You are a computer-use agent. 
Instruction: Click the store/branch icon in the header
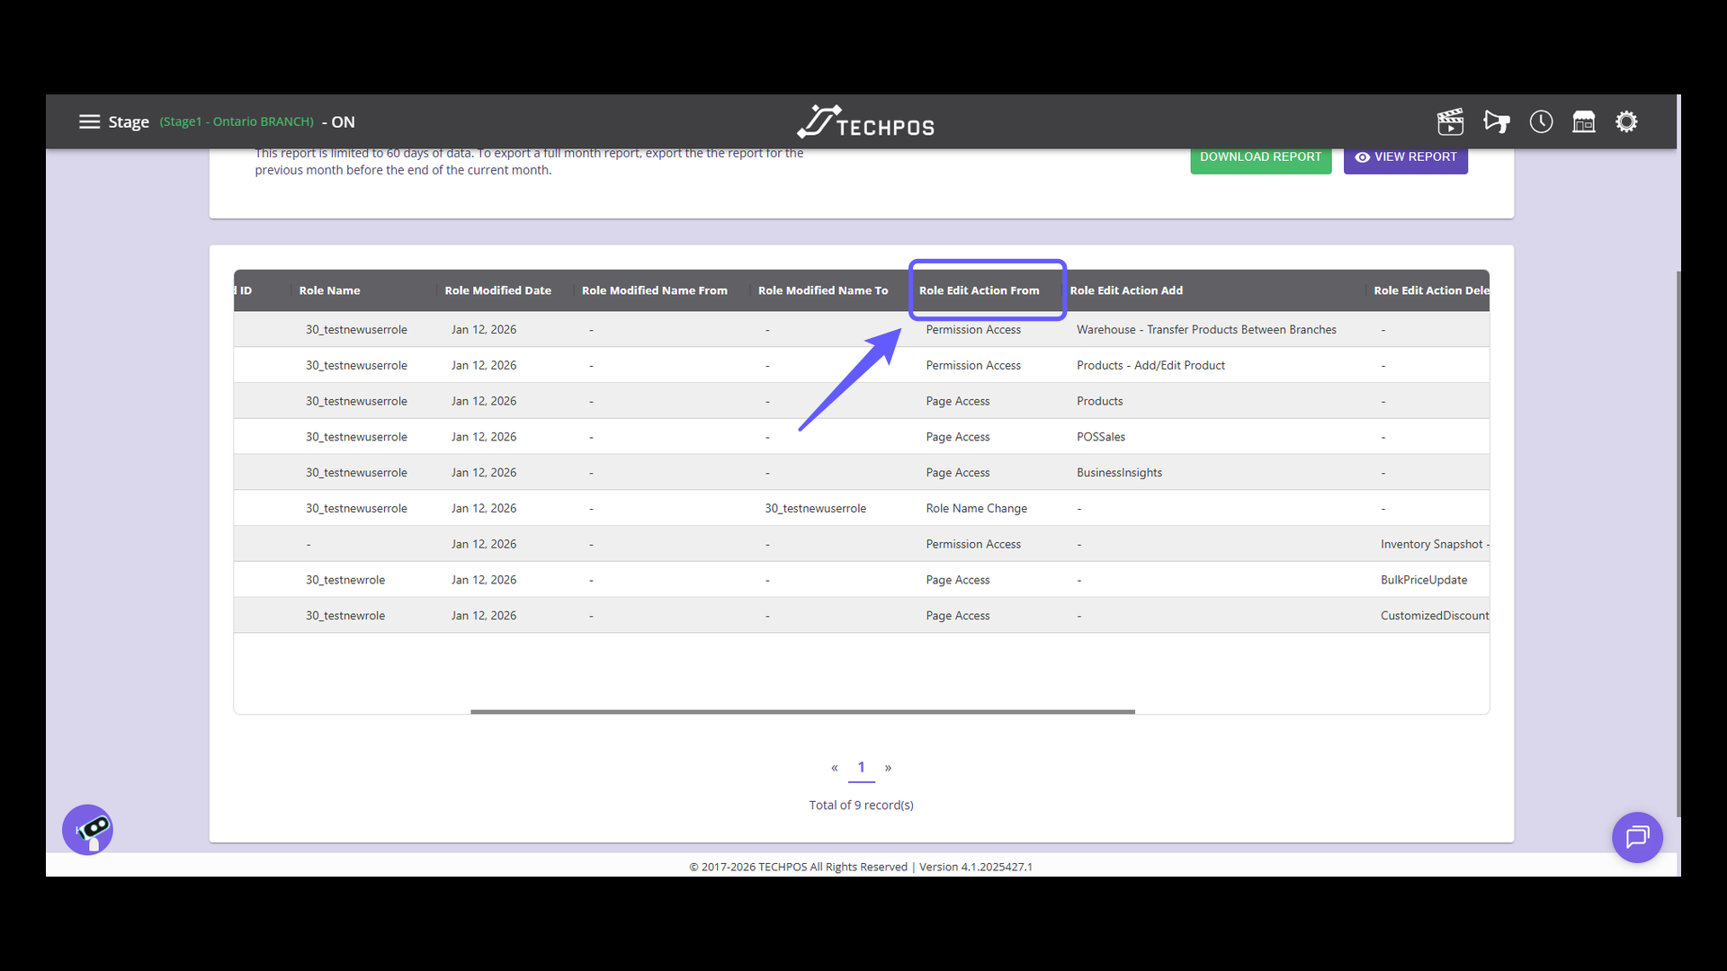coord(1584,121)
